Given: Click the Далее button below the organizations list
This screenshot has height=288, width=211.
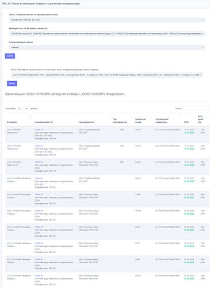Looking at the screenshot, I should coord(12,84).
